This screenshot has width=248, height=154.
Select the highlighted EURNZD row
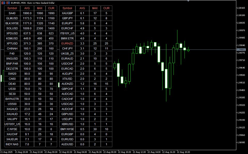coord(67,44)
